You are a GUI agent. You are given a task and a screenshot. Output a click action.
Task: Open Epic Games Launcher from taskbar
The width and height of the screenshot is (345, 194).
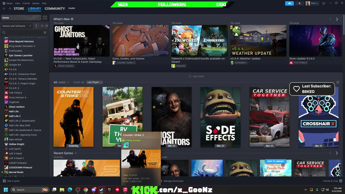(x=109, y=190)
